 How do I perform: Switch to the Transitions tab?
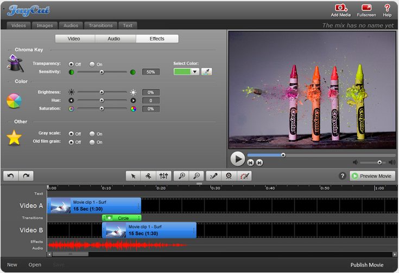(x=100, y=25)
